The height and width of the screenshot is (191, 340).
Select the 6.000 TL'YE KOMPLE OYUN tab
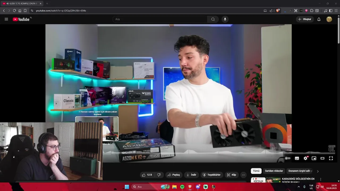pos(22,3)
